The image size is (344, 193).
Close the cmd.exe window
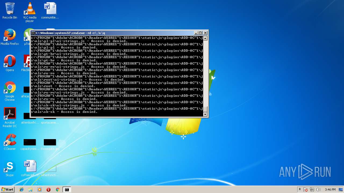pyautogui.click(x=205, y=33)
